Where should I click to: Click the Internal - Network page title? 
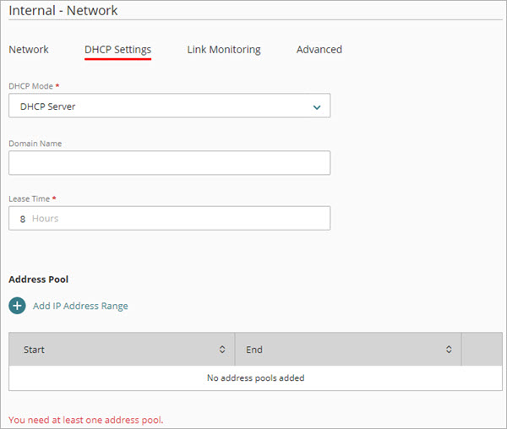tap(63, 11)
